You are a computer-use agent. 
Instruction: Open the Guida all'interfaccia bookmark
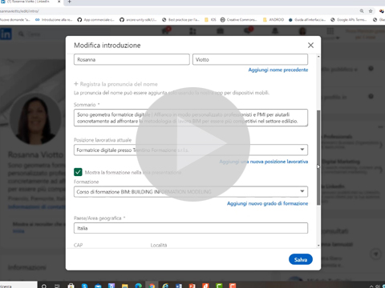pos(307,20)
